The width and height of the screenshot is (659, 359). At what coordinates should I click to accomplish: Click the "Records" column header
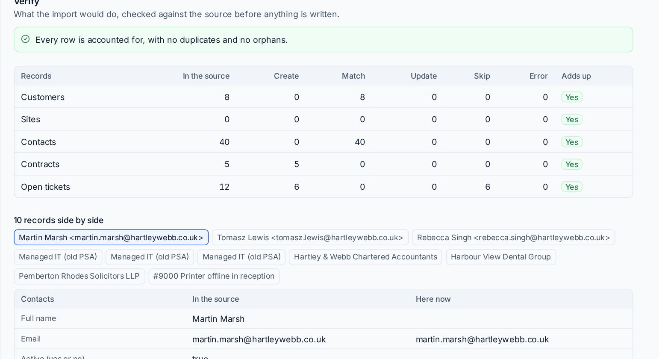click(x=36, y=76)
